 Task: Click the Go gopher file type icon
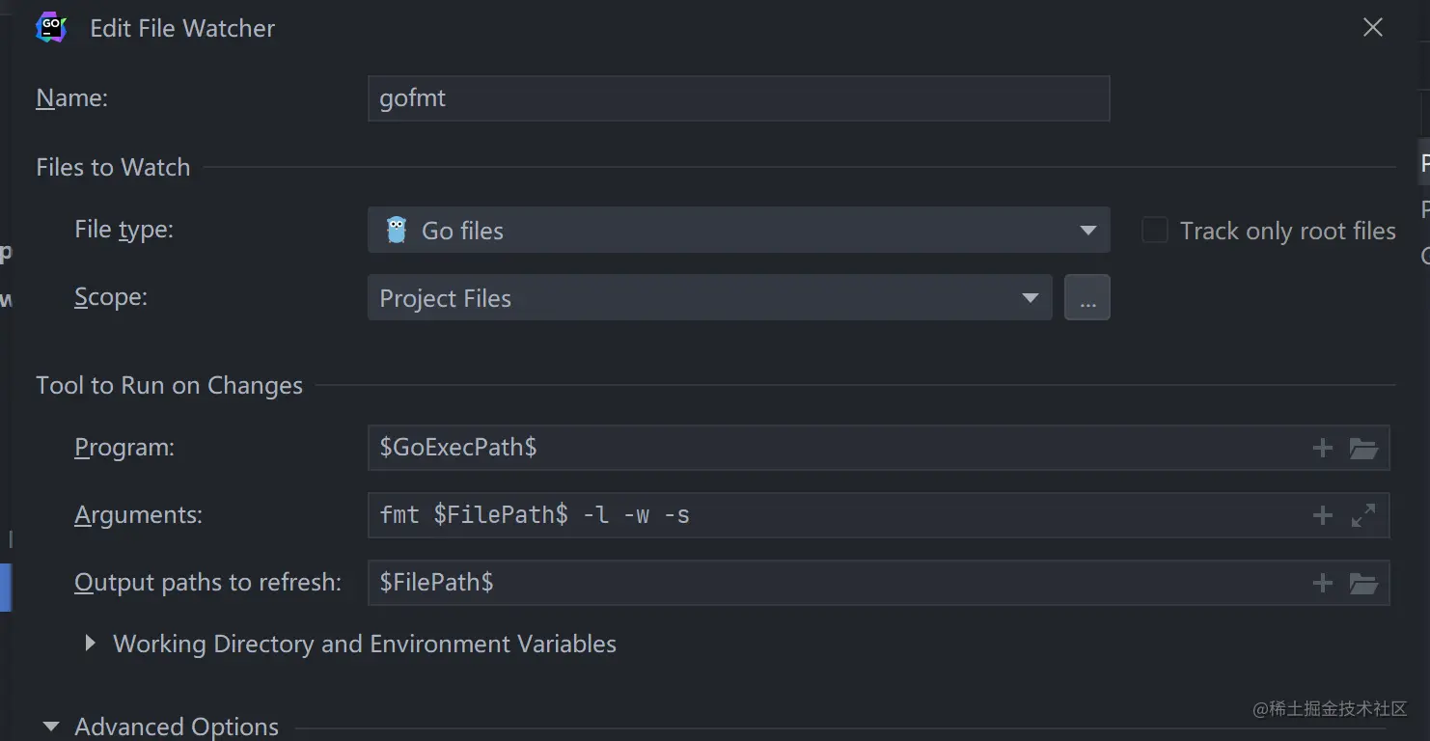point(396,231)
